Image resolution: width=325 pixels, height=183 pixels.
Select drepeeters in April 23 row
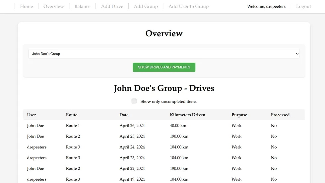[x=37, y=158]
